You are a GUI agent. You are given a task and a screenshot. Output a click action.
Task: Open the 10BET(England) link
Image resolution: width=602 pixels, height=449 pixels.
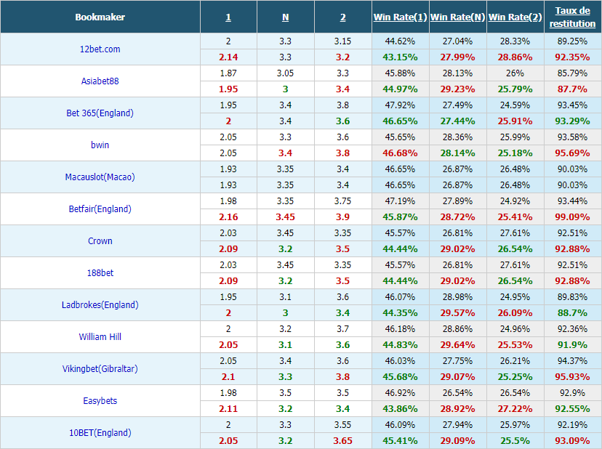click(100, 433)
